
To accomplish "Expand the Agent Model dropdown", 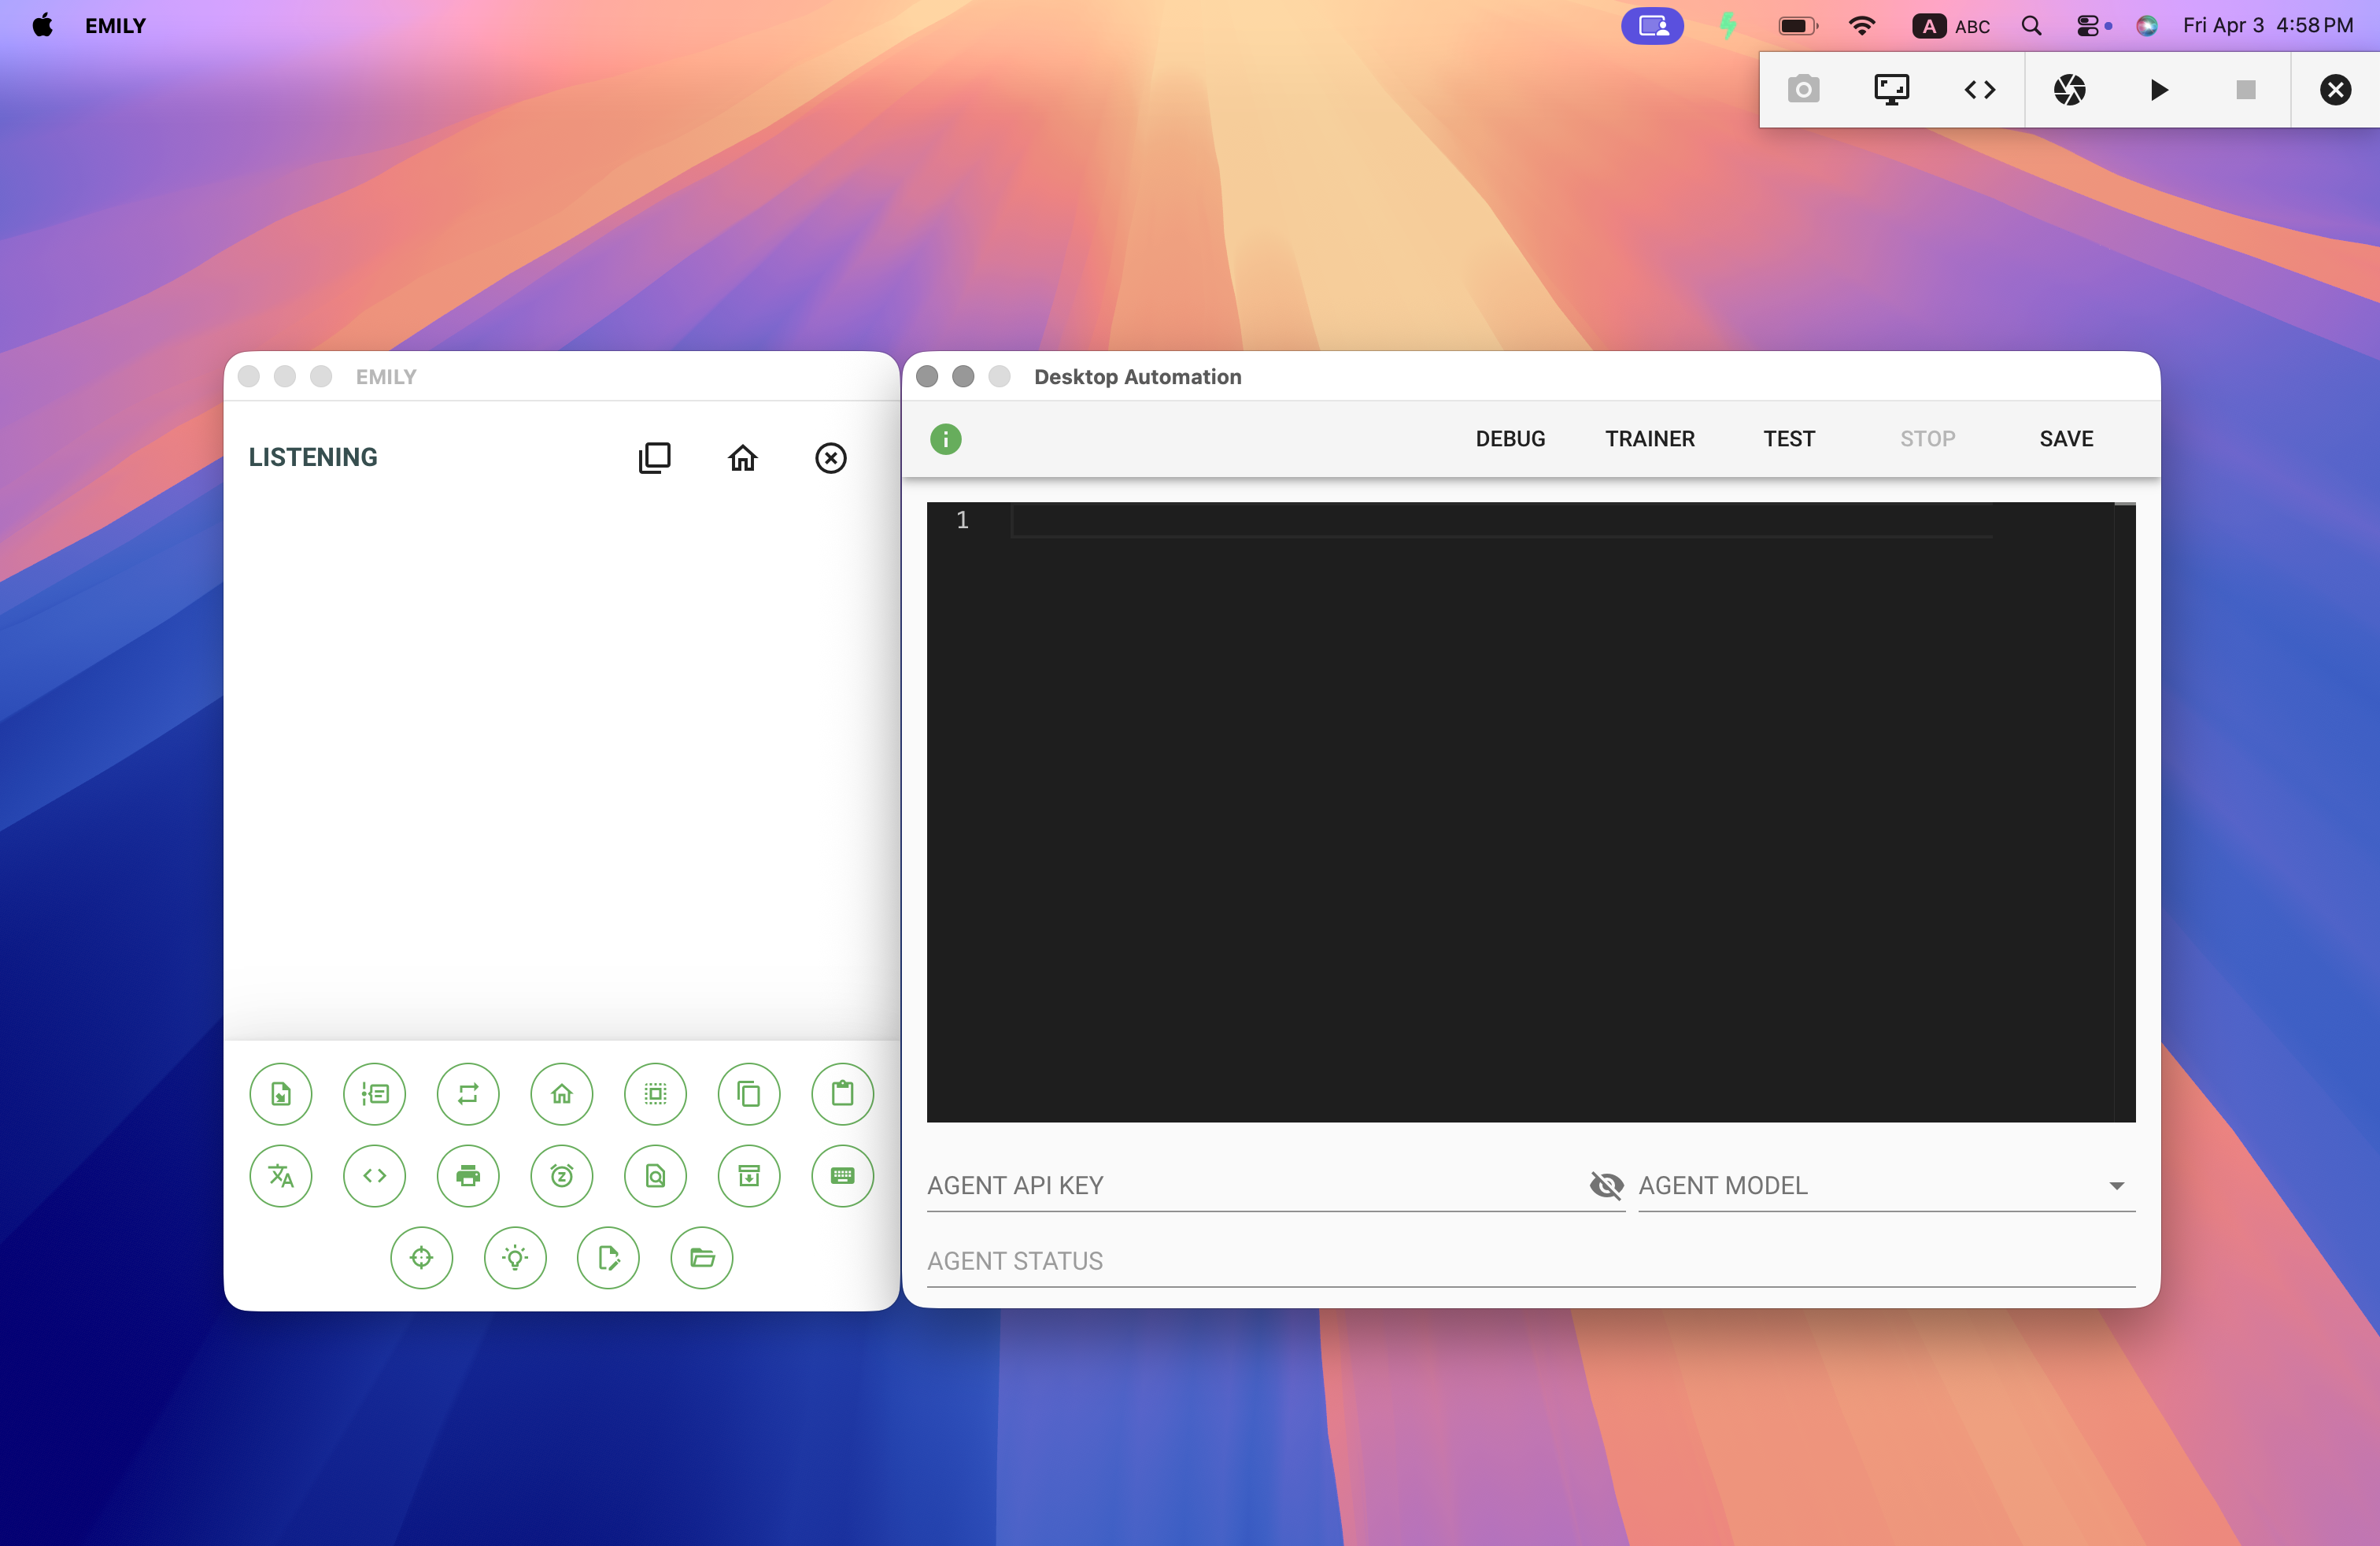I will [2116, 1186].
